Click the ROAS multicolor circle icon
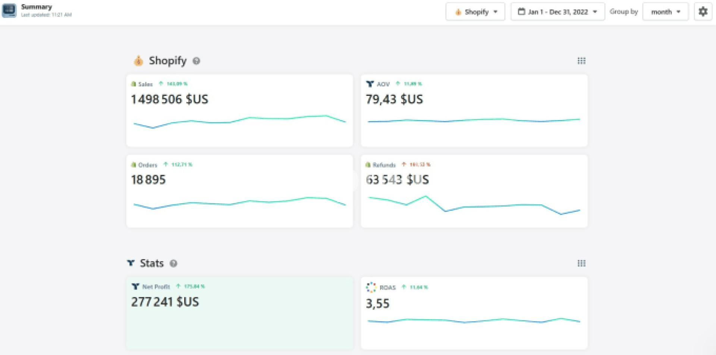 [371, 287]
